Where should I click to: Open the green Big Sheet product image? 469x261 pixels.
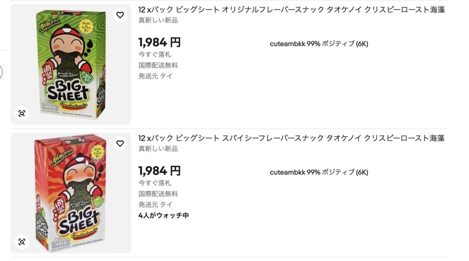click(71, 64)
